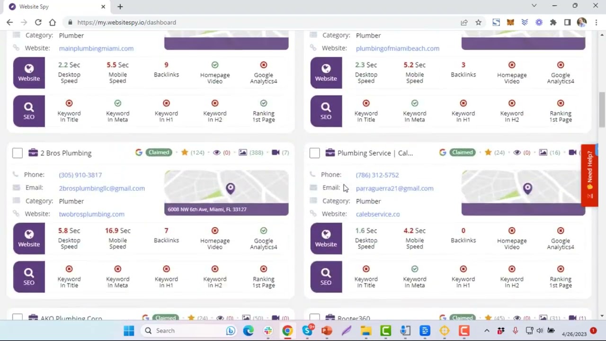
Task: Switch to the Website Spy tab
Action: tap(57, 7)
